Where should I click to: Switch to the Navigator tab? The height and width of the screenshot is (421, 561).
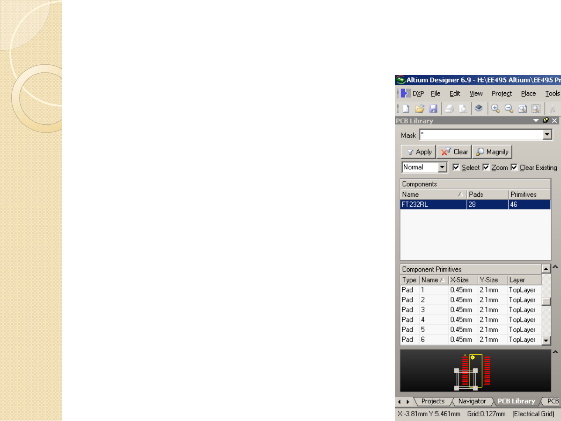coord(472,401)
